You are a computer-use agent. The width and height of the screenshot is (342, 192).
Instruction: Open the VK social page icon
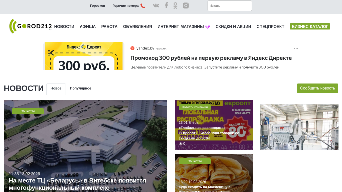point(156,5)
